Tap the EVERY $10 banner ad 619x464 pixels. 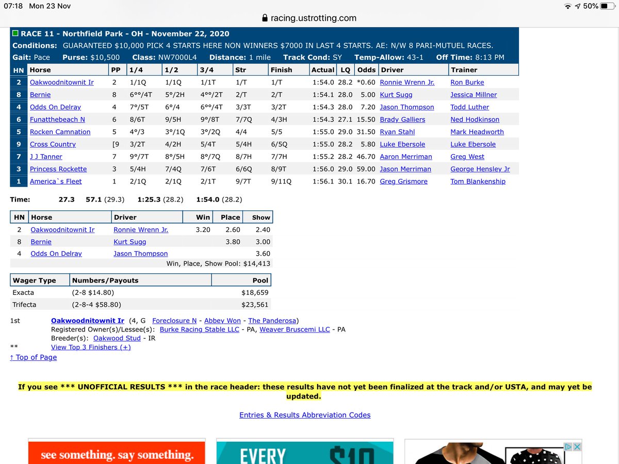click(305, 452)
